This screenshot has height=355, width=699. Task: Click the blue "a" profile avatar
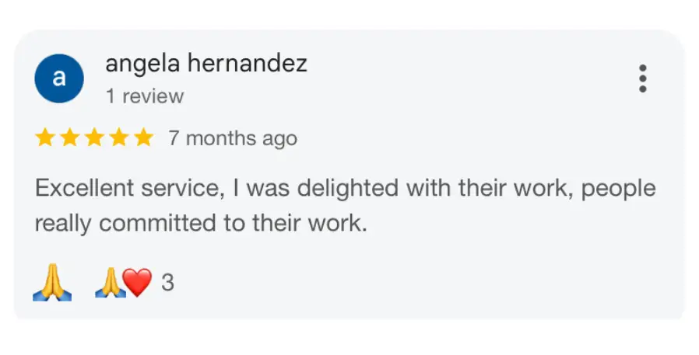click(x=59, y=78)
